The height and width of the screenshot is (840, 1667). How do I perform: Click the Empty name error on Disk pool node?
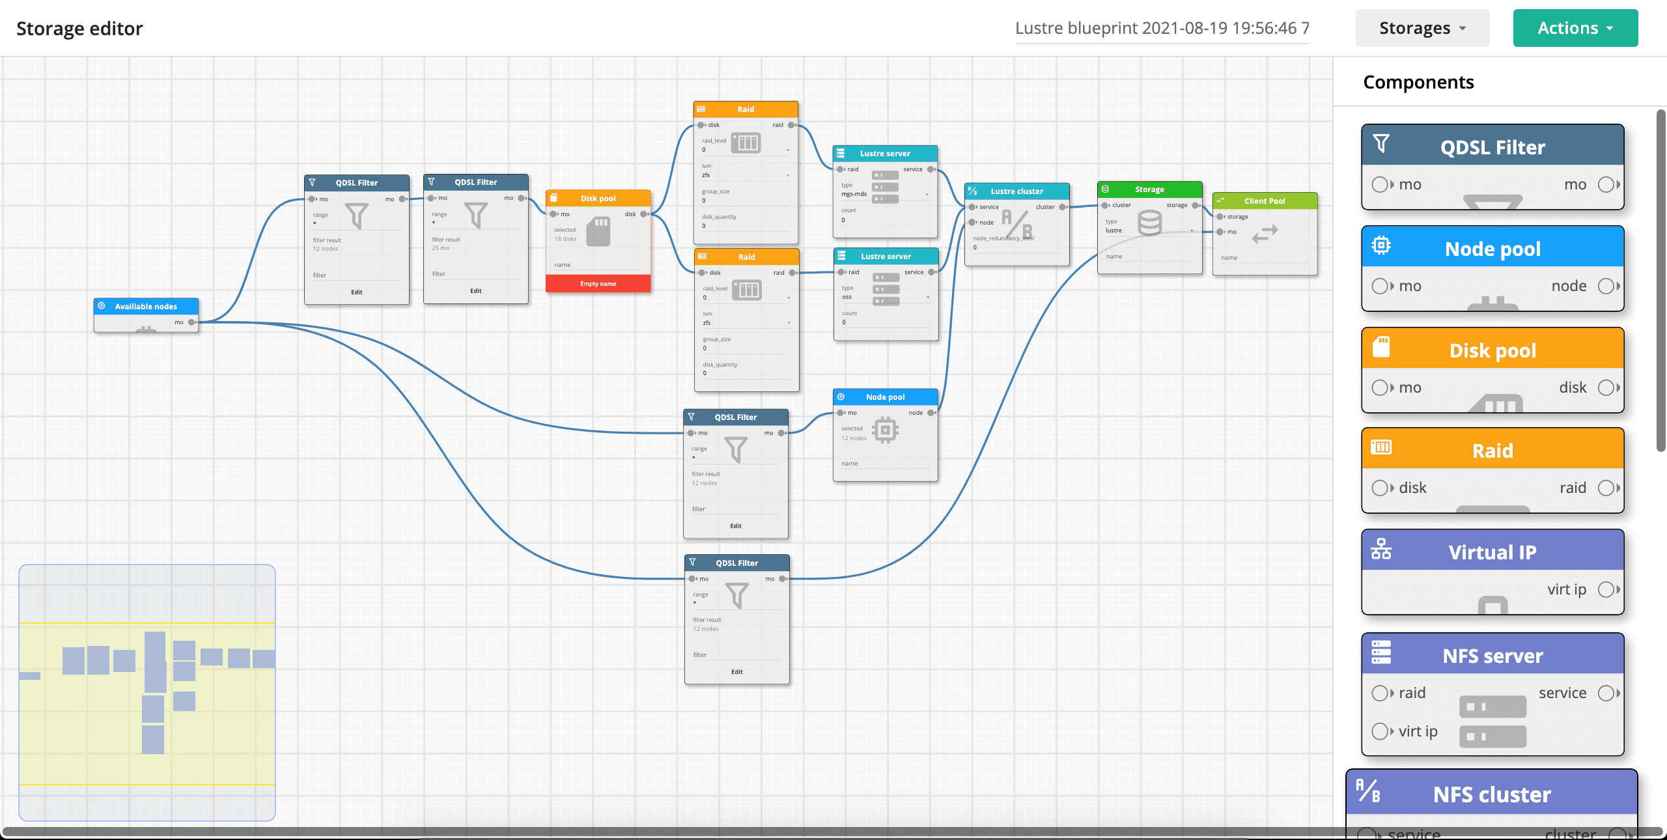(x=598, y=284)
